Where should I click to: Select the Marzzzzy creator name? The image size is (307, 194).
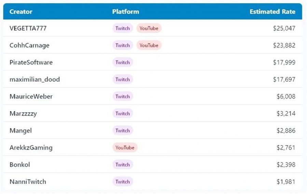[23, 114]
